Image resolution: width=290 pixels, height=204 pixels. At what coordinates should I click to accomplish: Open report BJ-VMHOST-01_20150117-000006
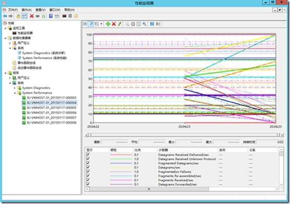[x=51, y=112]
